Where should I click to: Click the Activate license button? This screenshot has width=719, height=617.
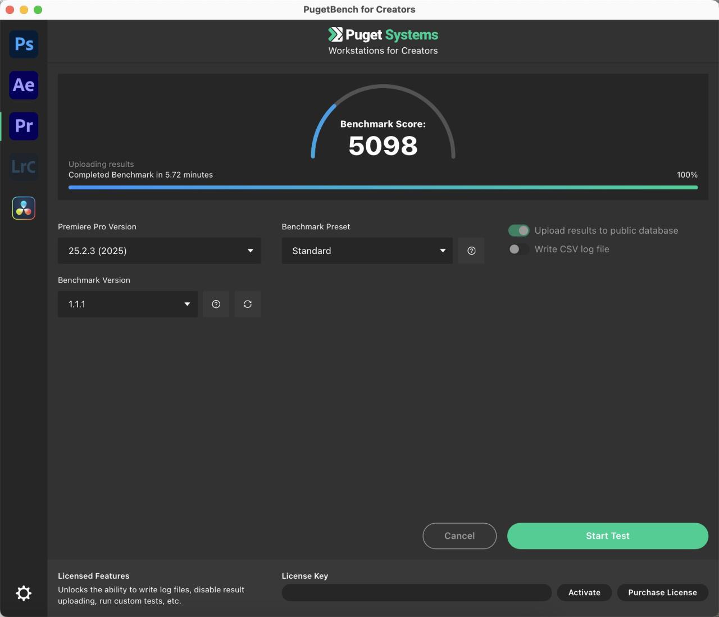(x=584, y=592)
